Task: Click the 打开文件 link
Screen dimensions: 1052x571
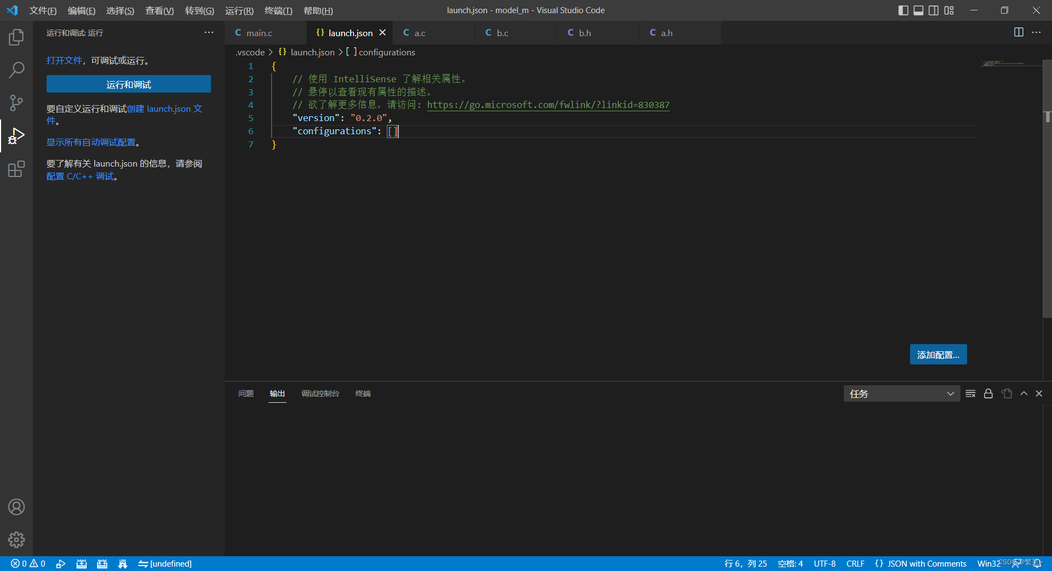Action: [x=64, y=60]
